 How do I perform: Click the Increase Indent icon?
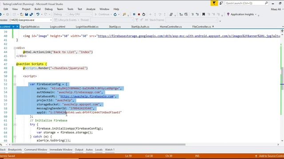pos(186,14)
